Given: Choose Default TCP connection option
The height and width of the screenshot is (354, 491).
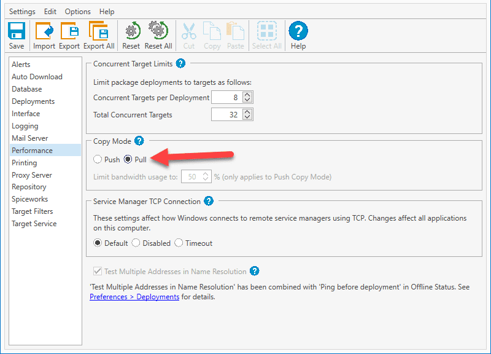Looking at the screenshot, I should (x=98, y=243).
